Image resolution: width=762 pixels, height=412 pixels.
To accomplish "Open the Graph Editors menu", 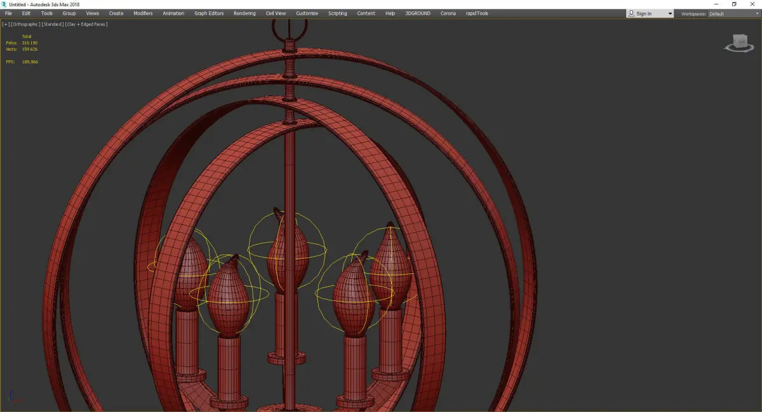I will (209, 13).
